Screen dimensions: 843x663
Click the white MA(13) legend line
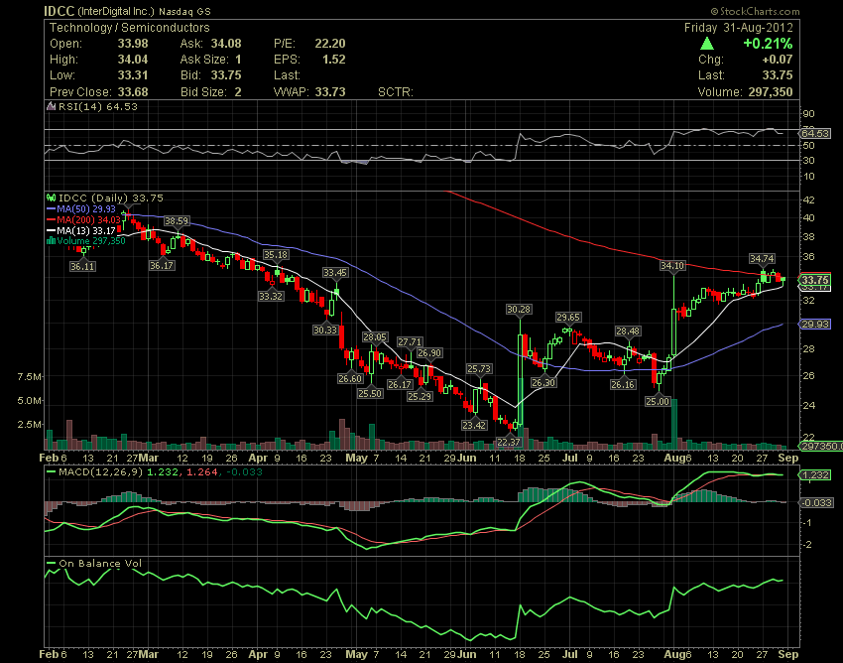[x=51, y=231]
